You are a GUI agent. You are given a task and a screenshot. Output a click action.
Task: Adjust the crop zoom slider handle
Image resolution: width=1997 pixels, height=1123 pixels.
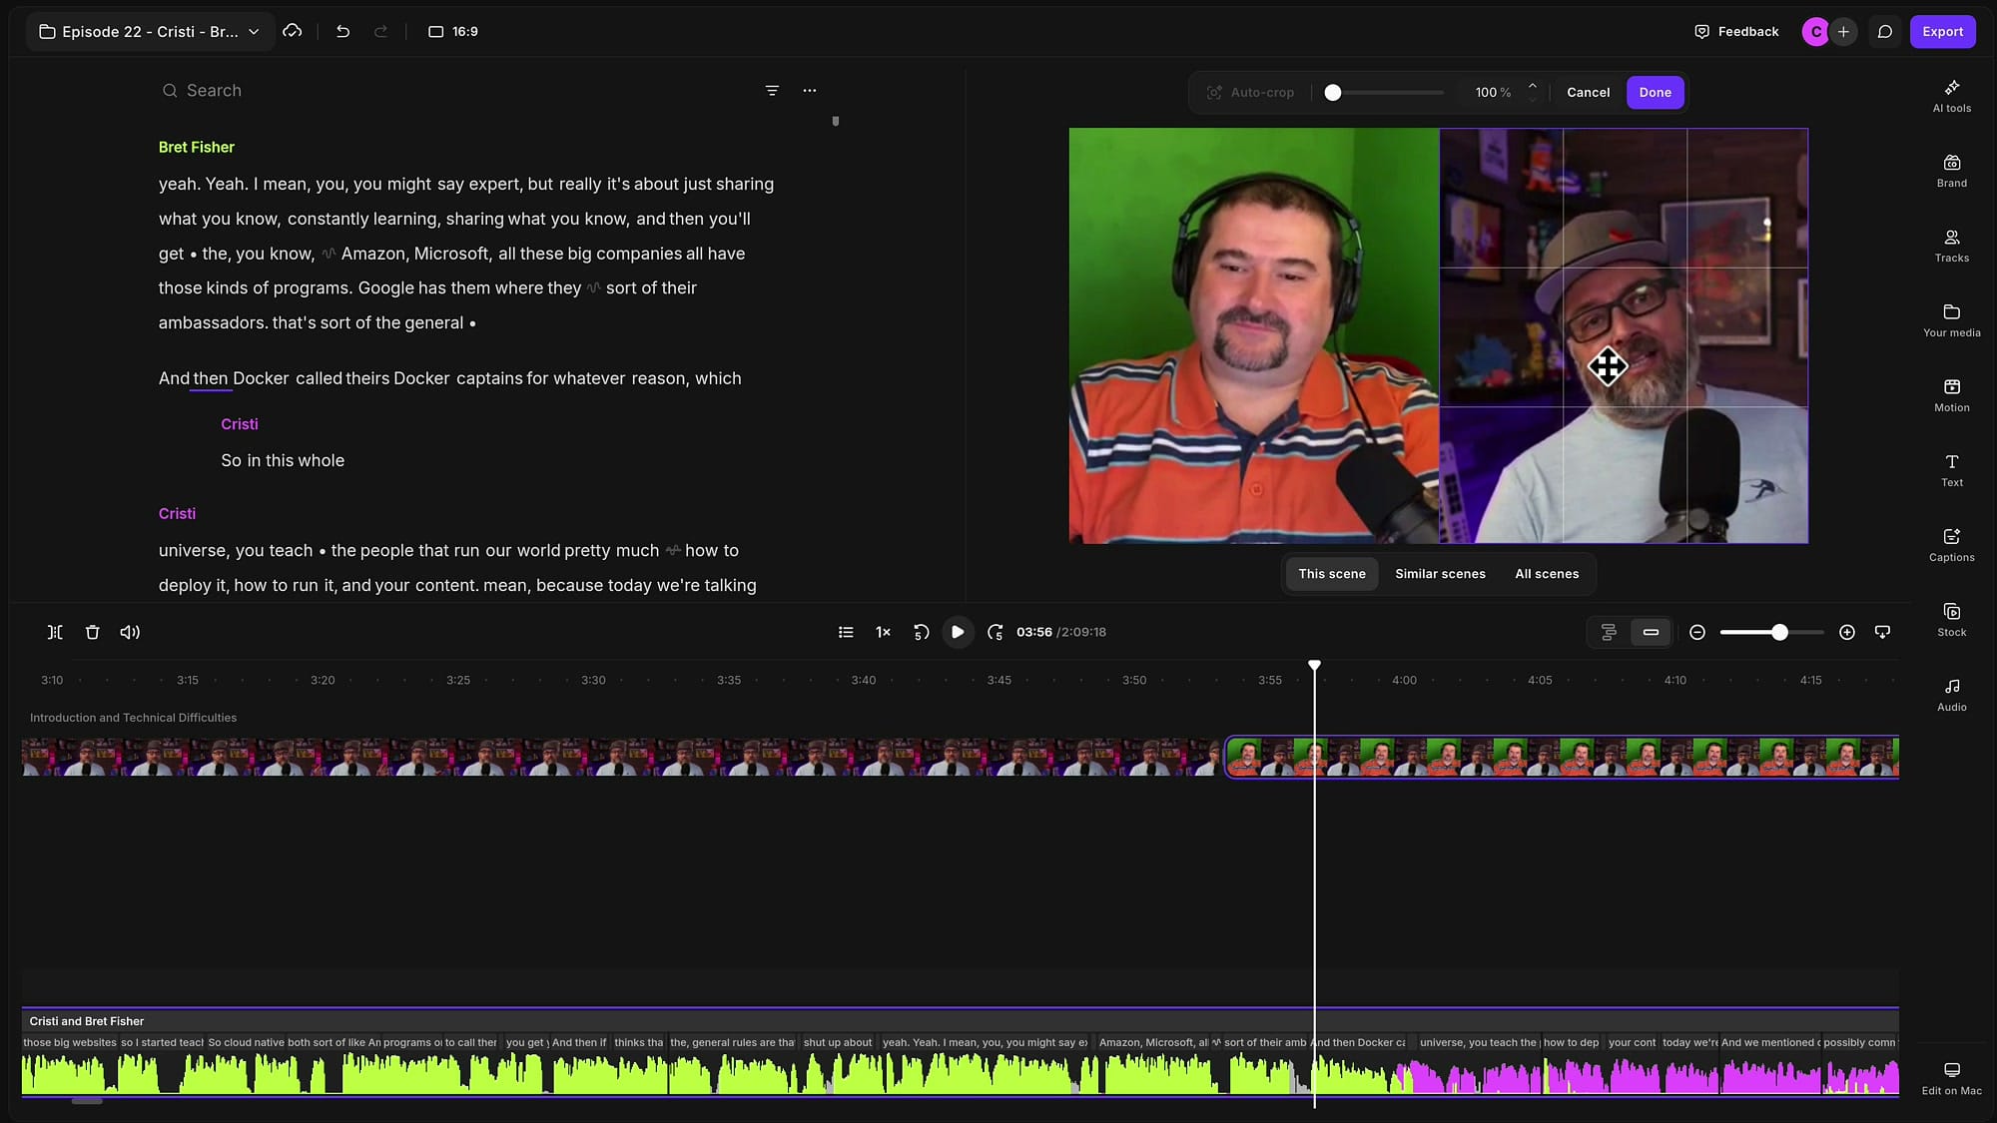[1332, 93]
